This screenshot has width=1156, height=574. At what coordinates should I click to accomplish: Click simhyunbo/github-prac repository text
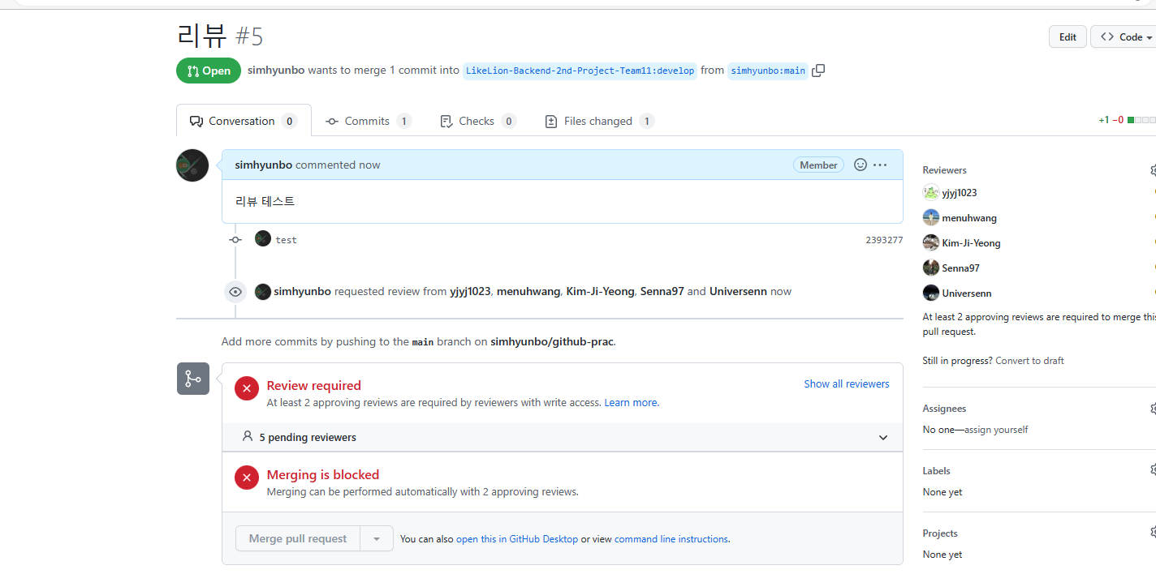point(552,341)
